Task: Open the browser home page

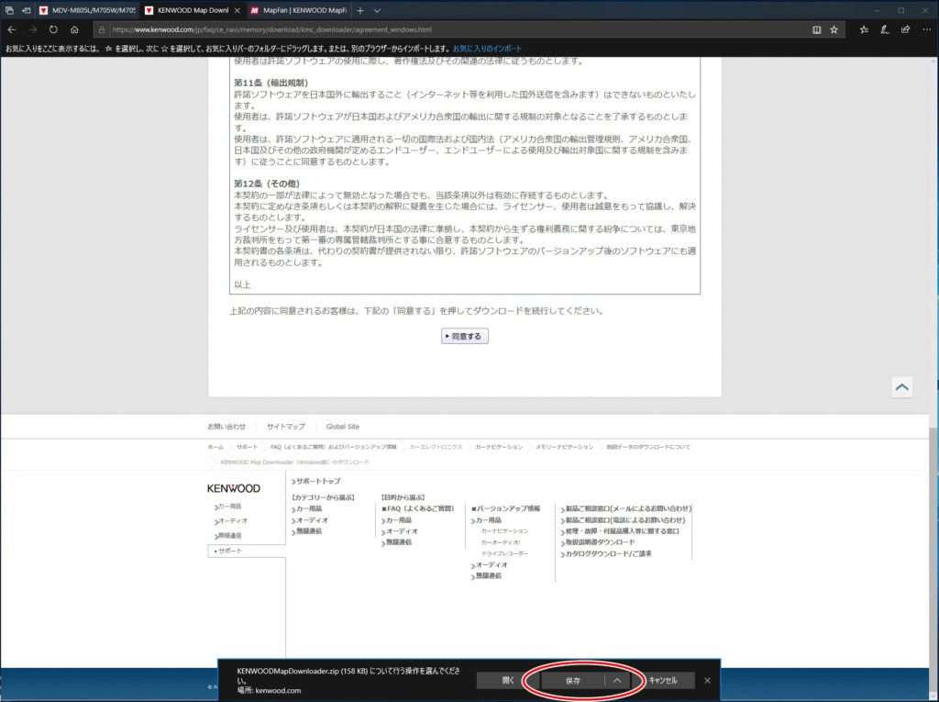Action: (74, 29)
